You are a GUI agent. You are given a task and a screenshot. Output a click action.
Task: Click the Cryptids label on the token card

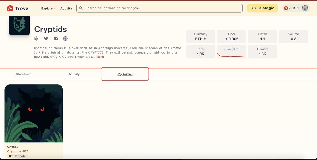pyautogui.click(x=12, y=147)
